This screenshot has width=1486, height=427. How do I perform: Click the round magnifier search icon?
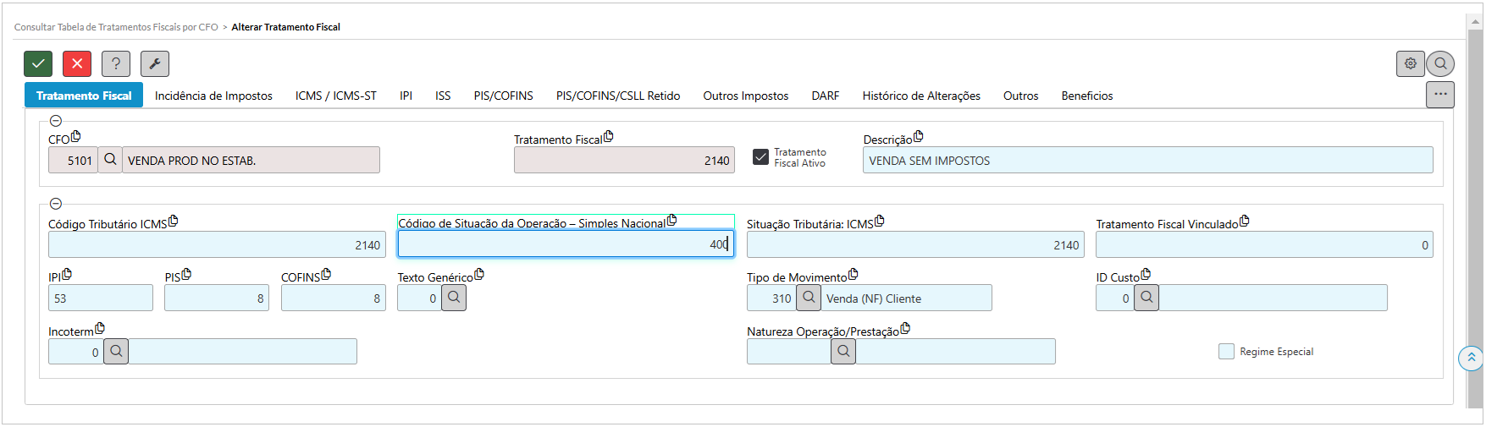point(1440,63)
